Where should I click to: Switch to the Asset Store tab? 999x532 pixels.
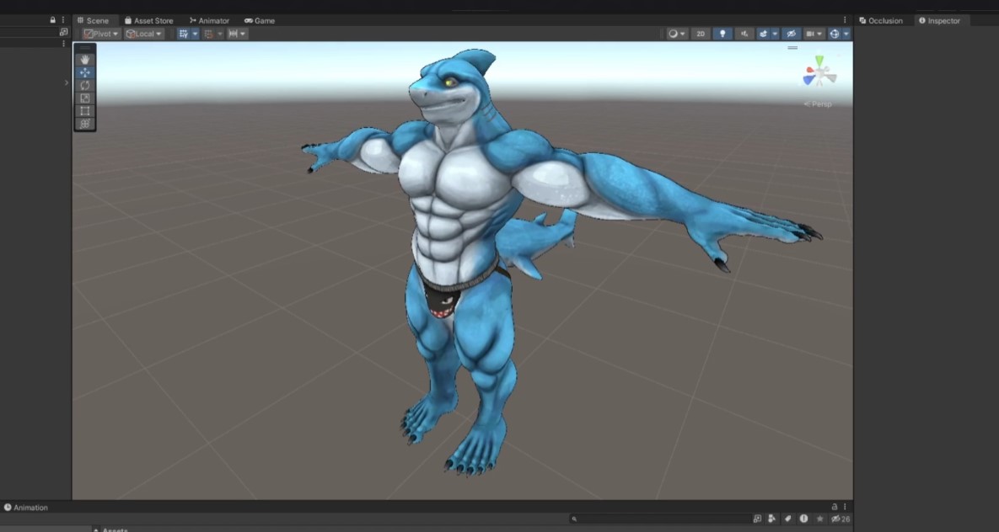tap(148, 20)
